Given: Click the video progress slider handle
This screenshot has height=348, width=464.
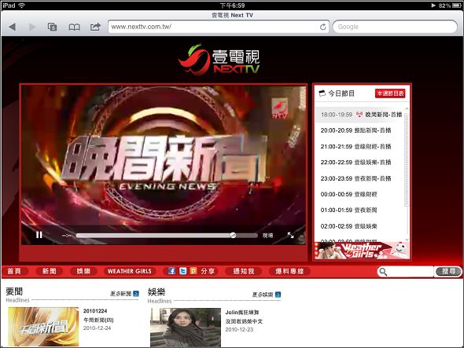Looking at the screenshot, I should [x=234, y=235].
